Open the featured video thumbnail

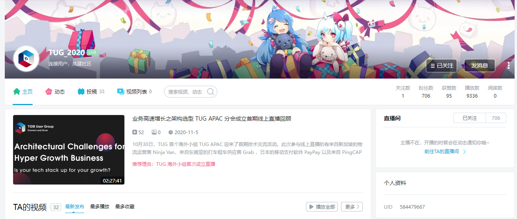point(69,150)
